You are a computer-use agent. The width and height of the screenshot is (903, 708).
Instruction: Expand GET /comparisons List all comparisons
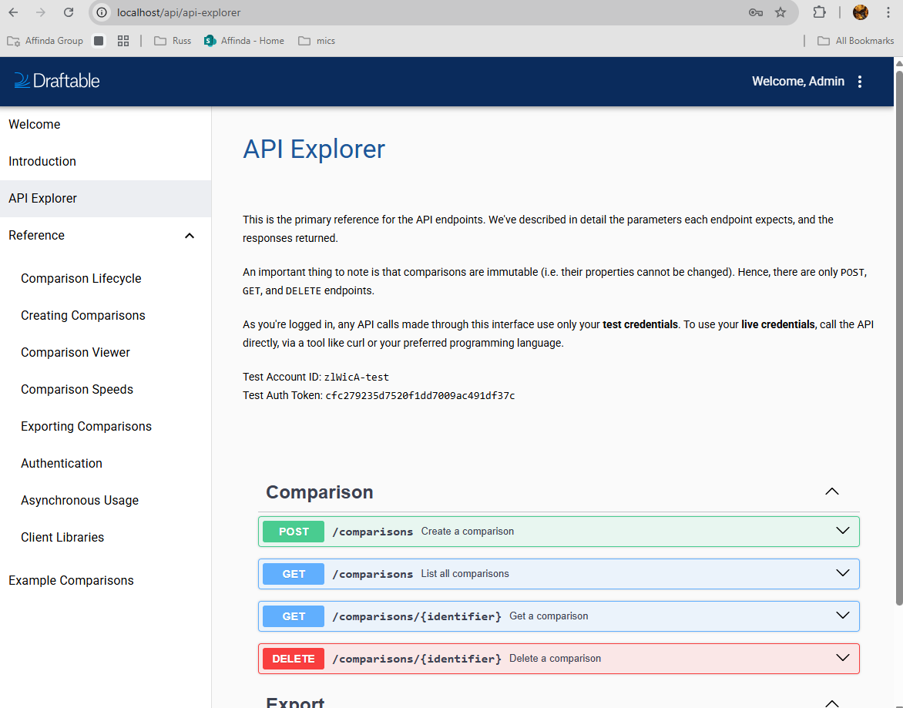click(x=842, y=573)
